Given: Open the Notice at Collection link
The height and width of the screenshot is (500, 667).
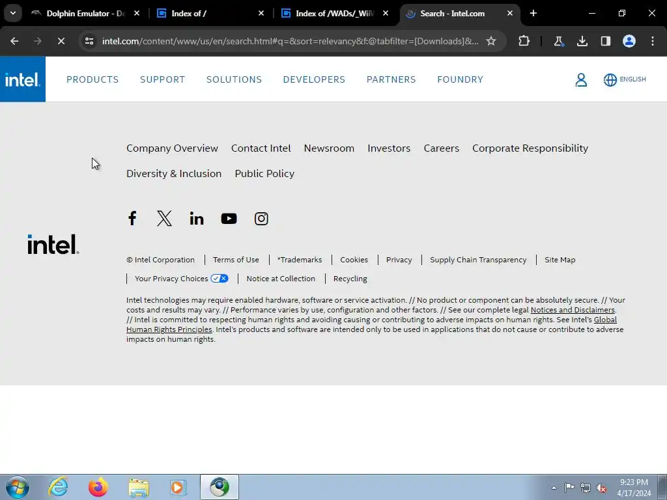Looking at the screenshot, I should [x=281, y=279].
